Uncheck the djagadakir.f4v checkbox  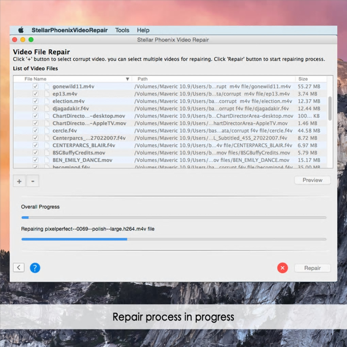point(35,109)
